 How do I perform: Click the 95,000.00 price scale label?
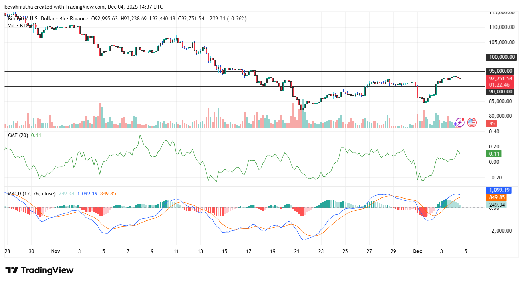click(501, 71)
